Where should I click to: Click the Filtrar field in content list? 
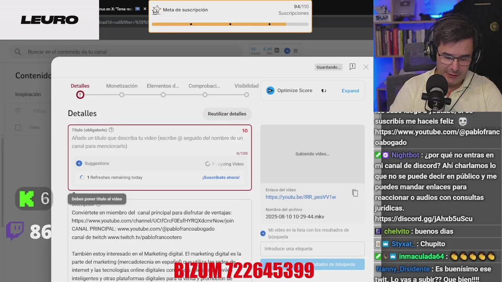40,111
